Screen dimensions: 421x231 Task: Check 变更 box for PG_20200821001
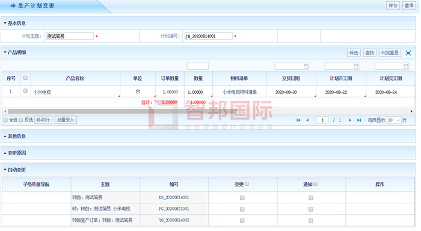tap(242, 209)
